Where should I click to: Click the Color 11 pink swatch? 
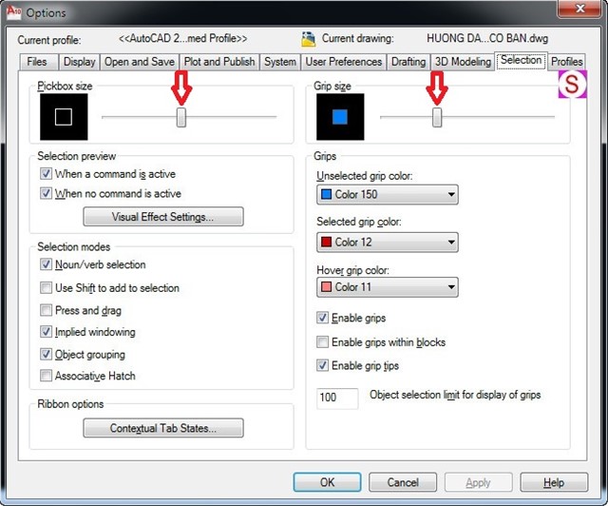click(x=327, y=287)
